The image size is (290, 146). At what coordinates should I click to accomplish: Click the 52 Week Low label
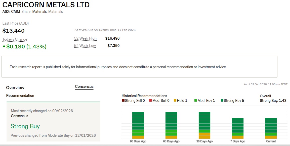(85, 46)
